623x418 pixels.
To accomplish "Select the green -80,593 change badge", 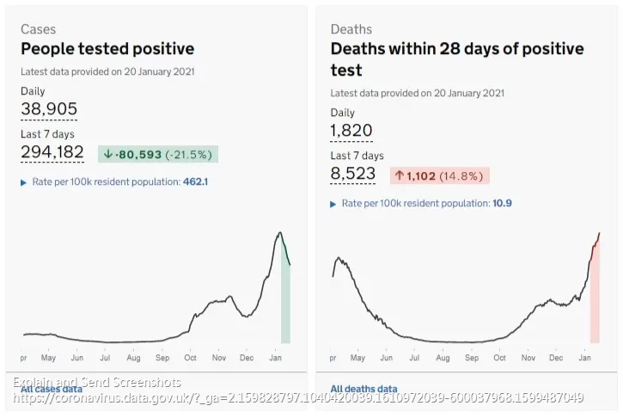I will [158, 154].
